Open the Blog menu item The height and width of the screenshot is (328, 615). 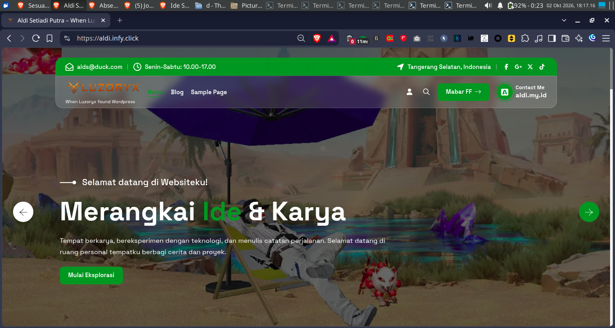click(x=177, y=92)
